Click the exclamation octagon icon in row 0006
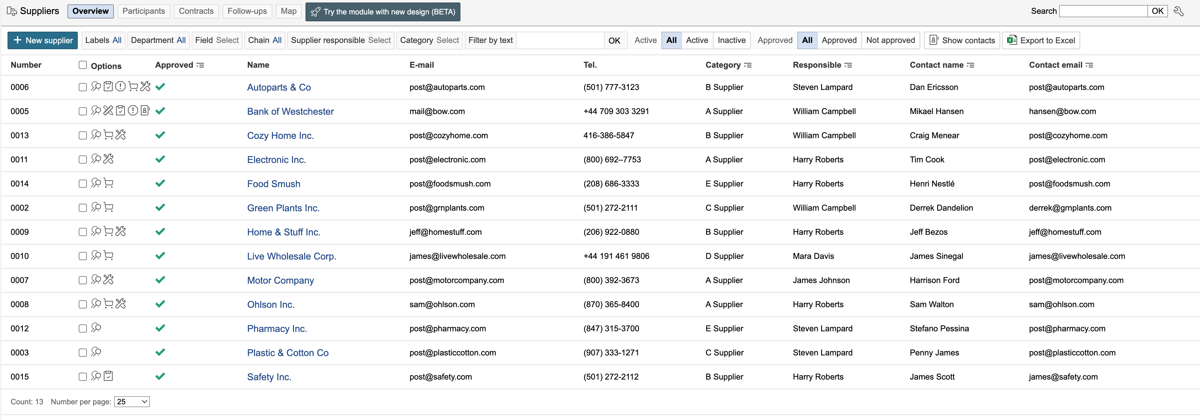This screenshot has width=1200, height=420. [120, 87]
